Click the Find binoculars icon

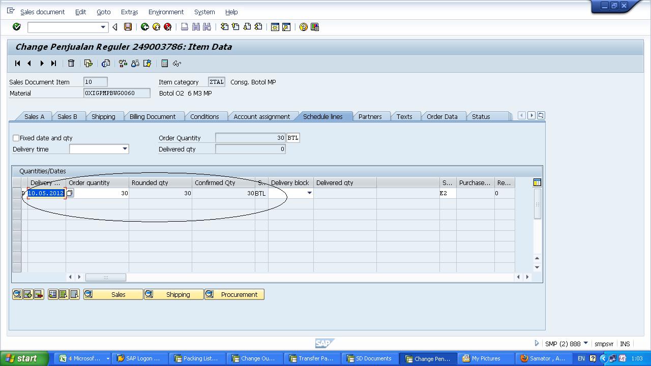click(x=196, y=27)
